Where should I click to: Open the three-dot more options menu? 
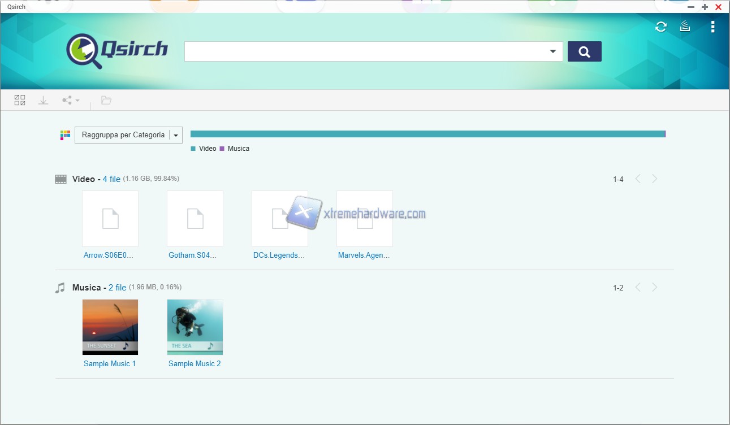[712, 27]
